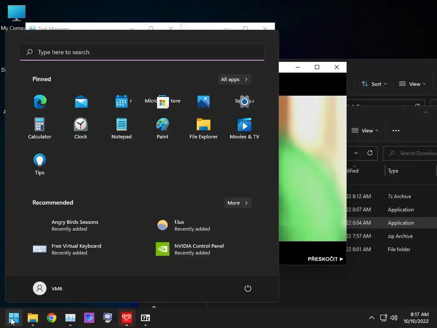The width and height of the screenshot is (437, 328).
Task: Click the Search Downloads field
Action: [x=410, y=153]
